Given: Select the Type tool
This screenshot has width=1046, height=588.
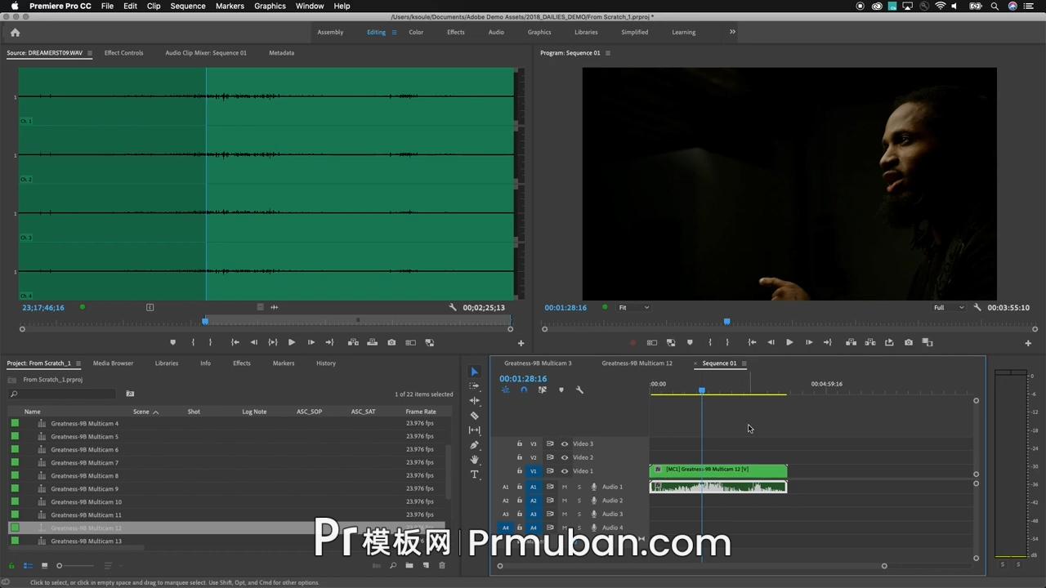Looking at the screenshot, I should click(x=474, y=474).
